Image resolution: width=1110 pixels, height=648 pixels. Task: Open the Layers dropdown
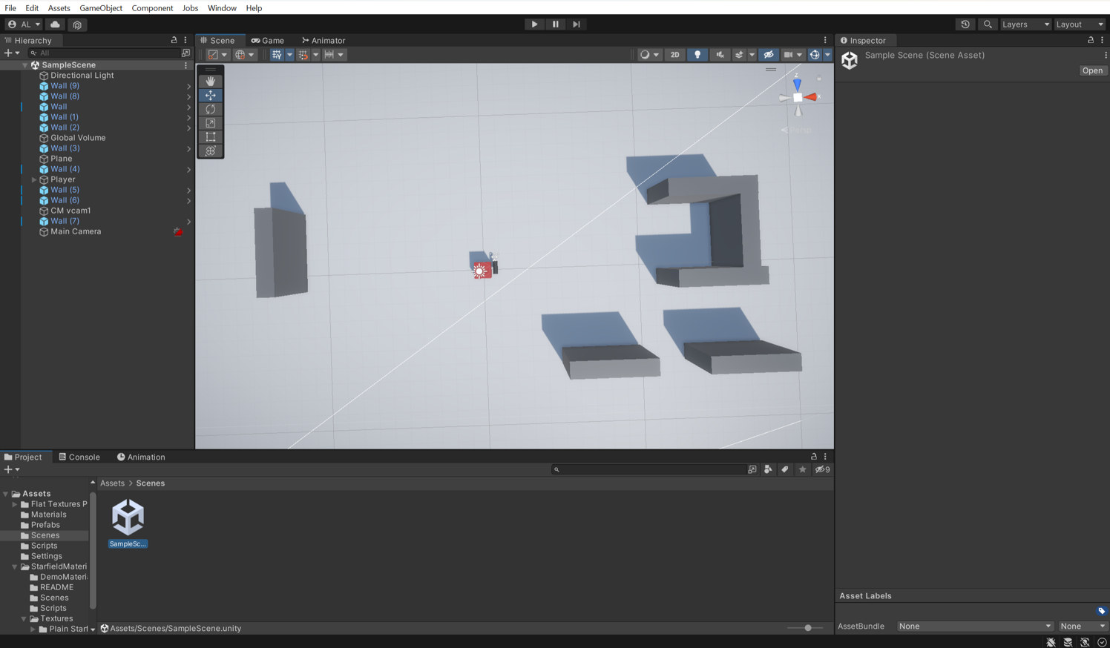click(1025, 24)
